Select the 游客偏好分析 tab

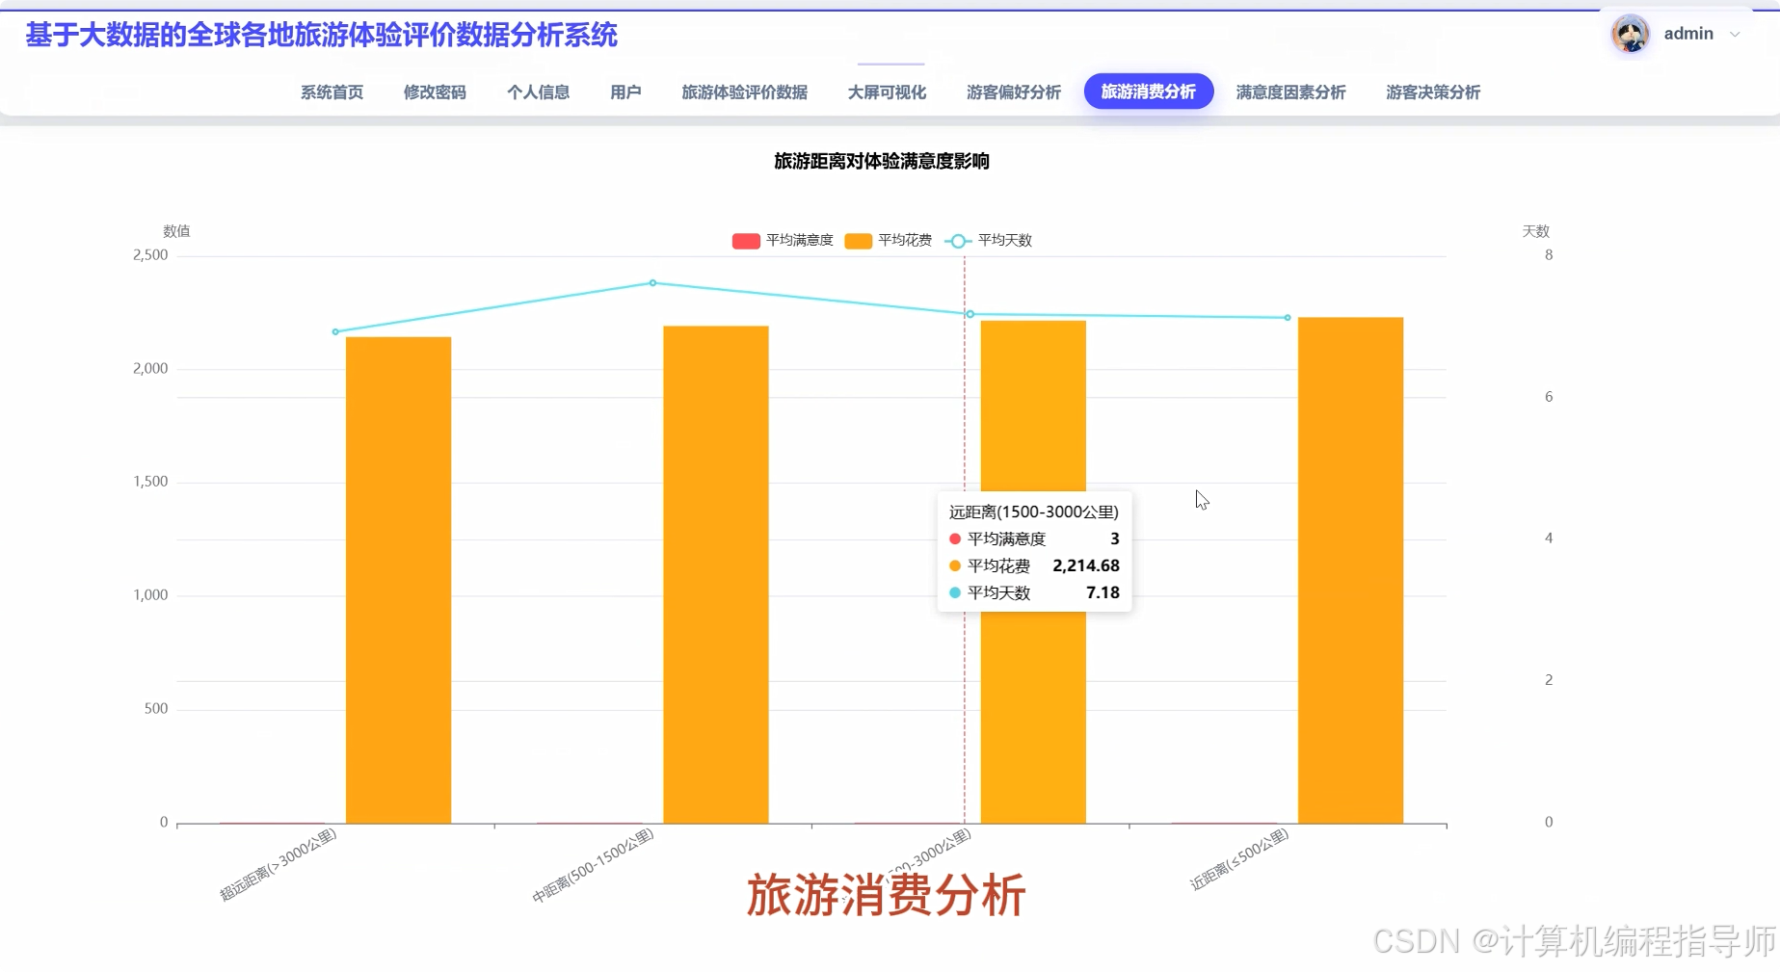tap(1012, 92)
